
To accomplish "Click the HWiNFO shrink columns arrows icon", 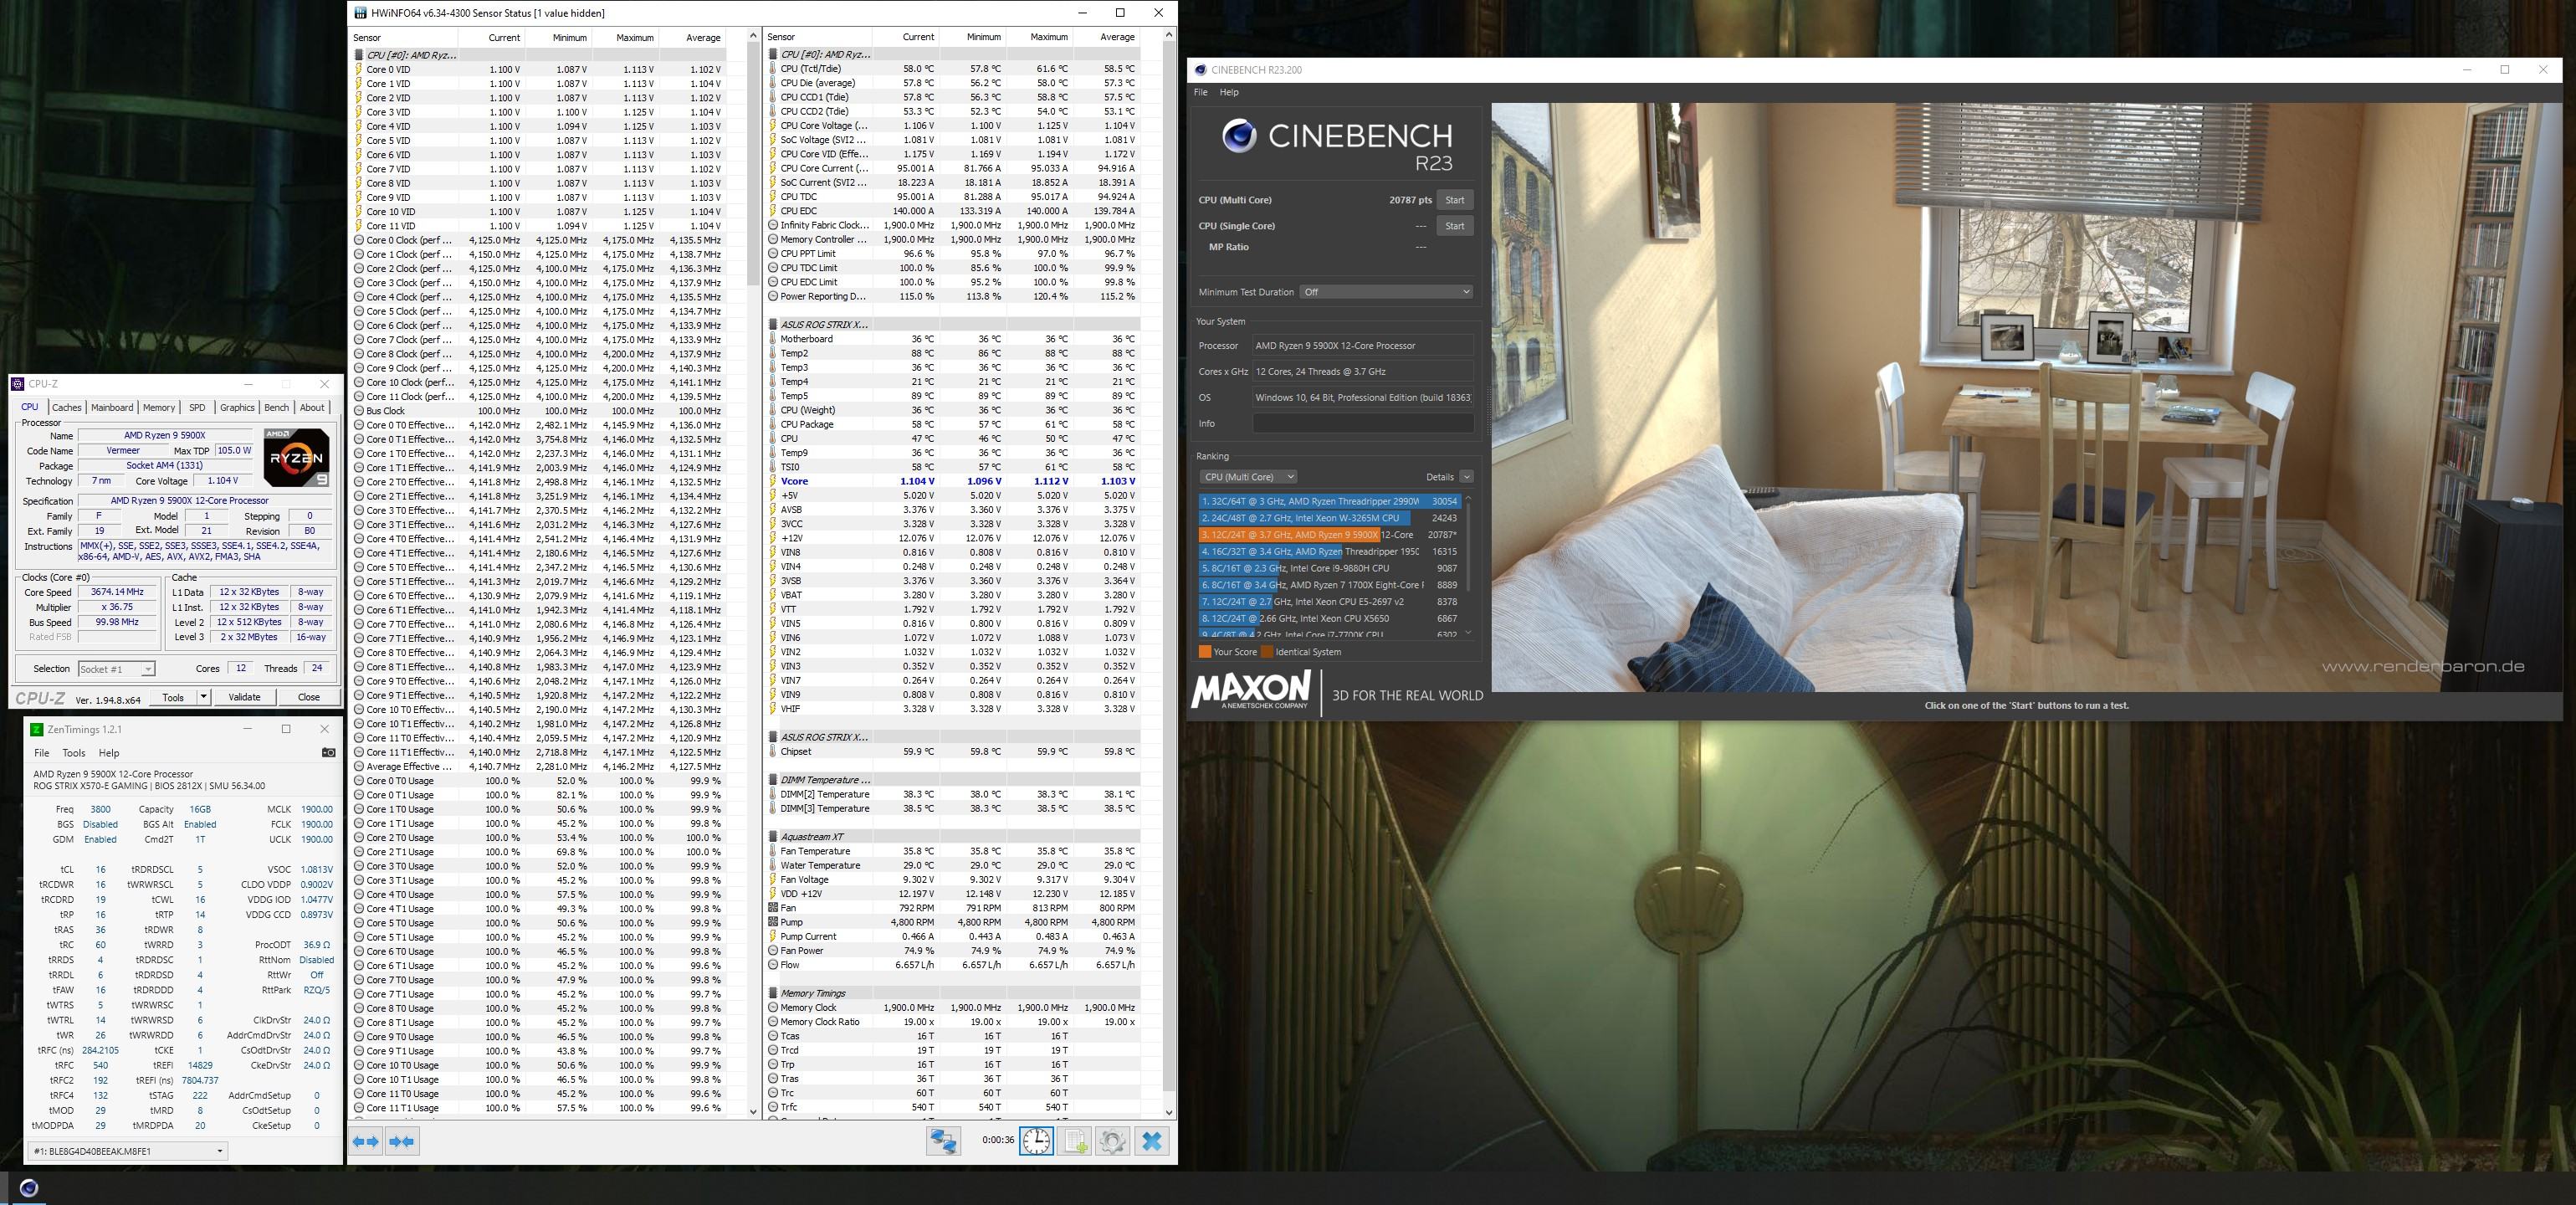I will [402, 1141].
